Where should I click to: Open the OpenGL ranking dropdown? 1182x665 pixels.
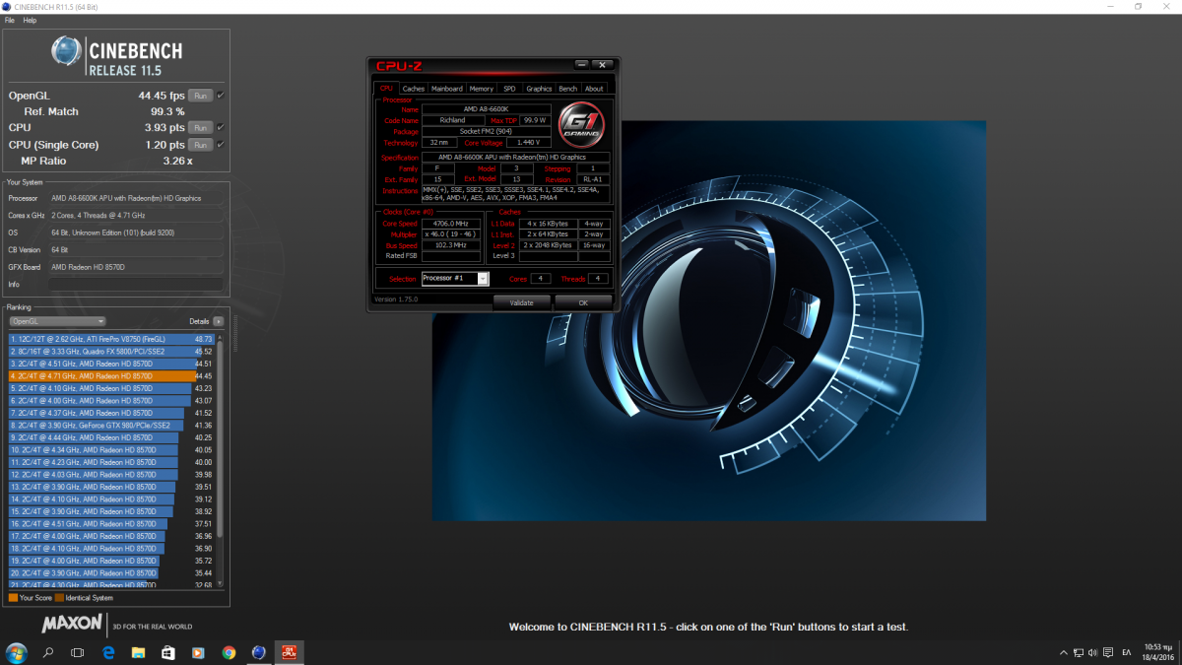tap(57, 321)
